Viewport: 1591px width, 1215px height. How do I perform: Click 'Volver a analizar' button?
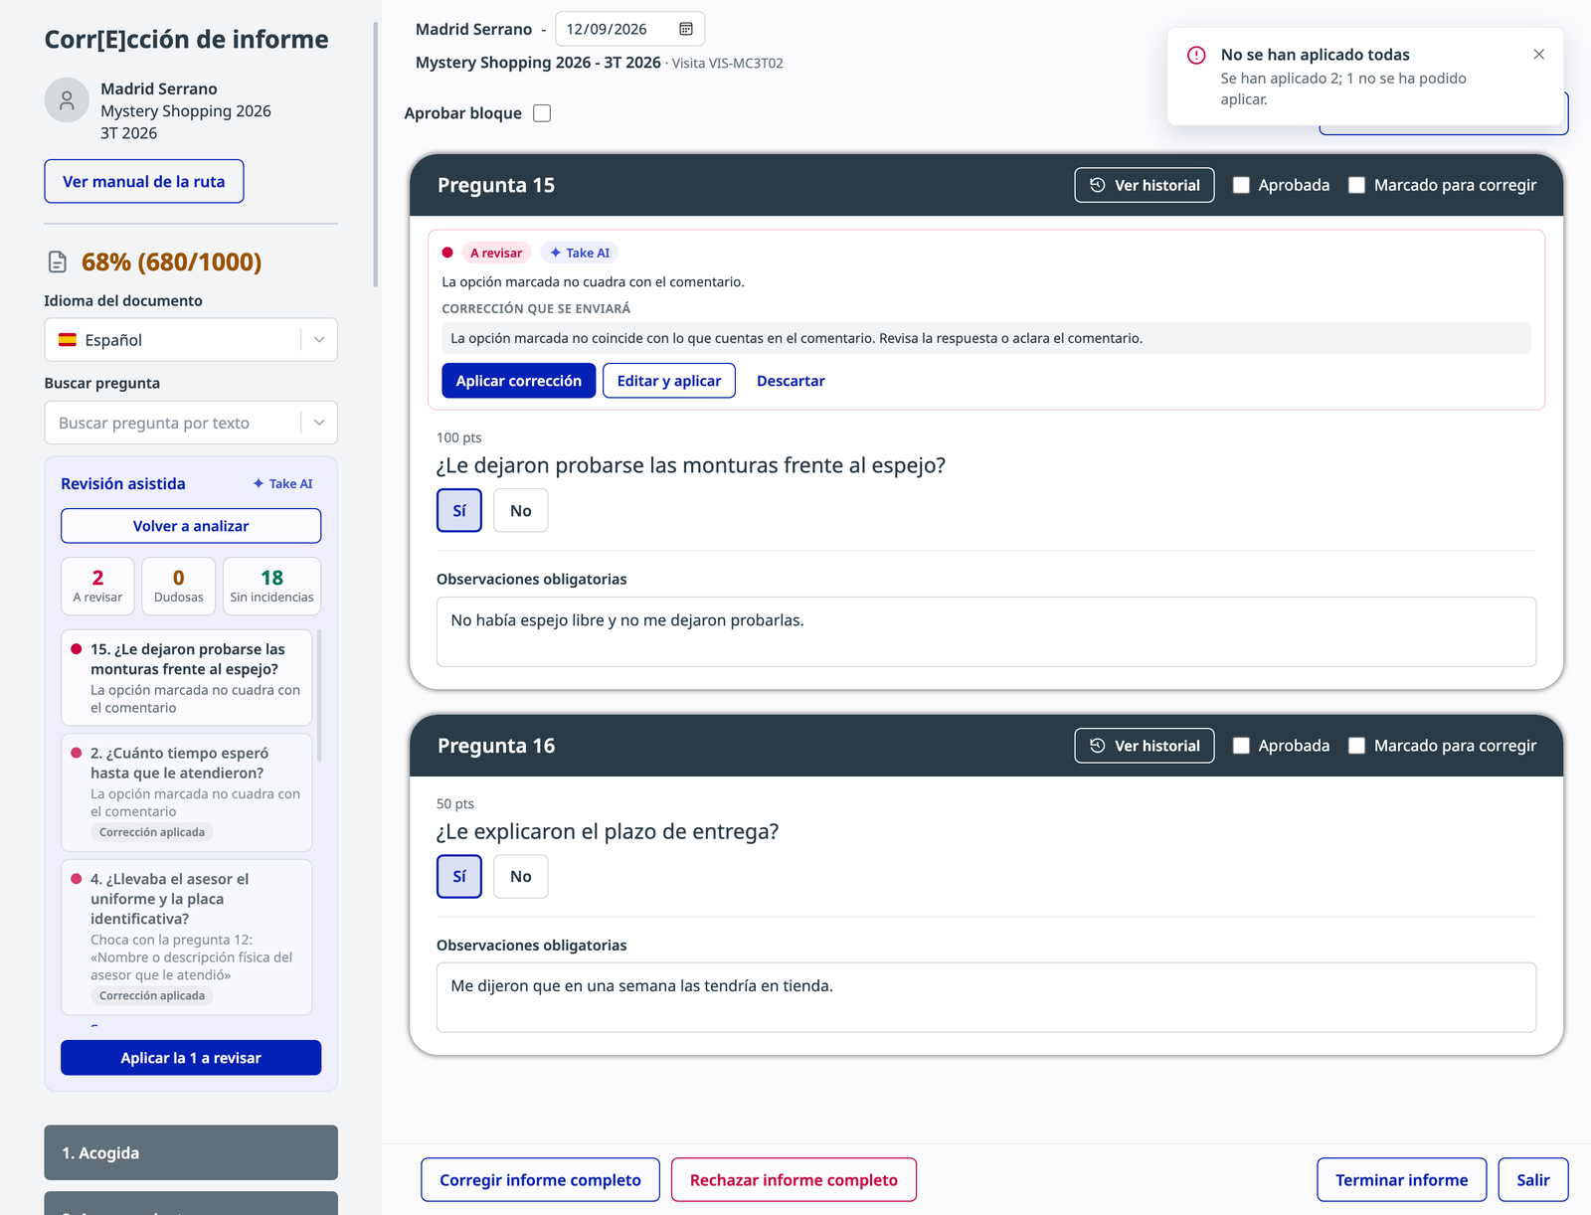pos(191,526)
